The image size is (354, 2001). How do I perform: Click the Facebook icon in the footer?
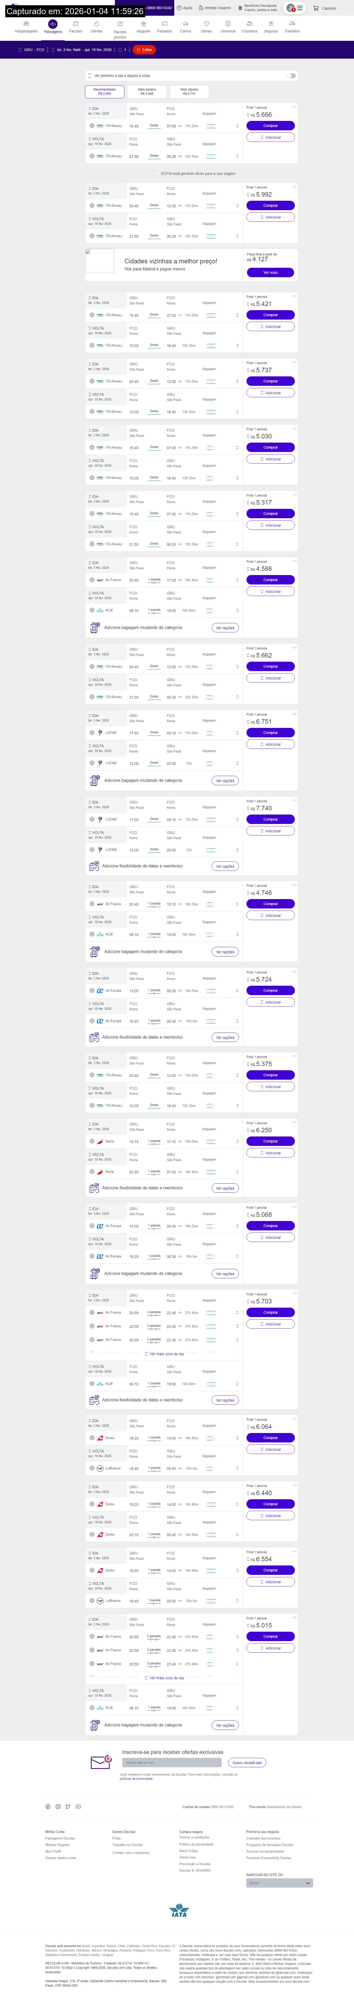pos(47,1806)
